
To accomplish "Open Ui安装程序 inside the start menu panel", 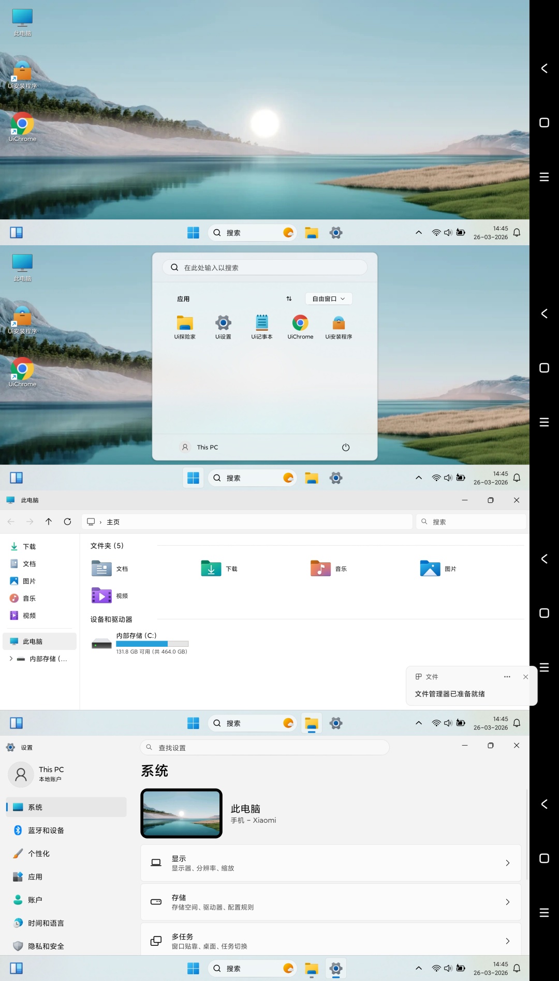I will click(x=339, y=327).
